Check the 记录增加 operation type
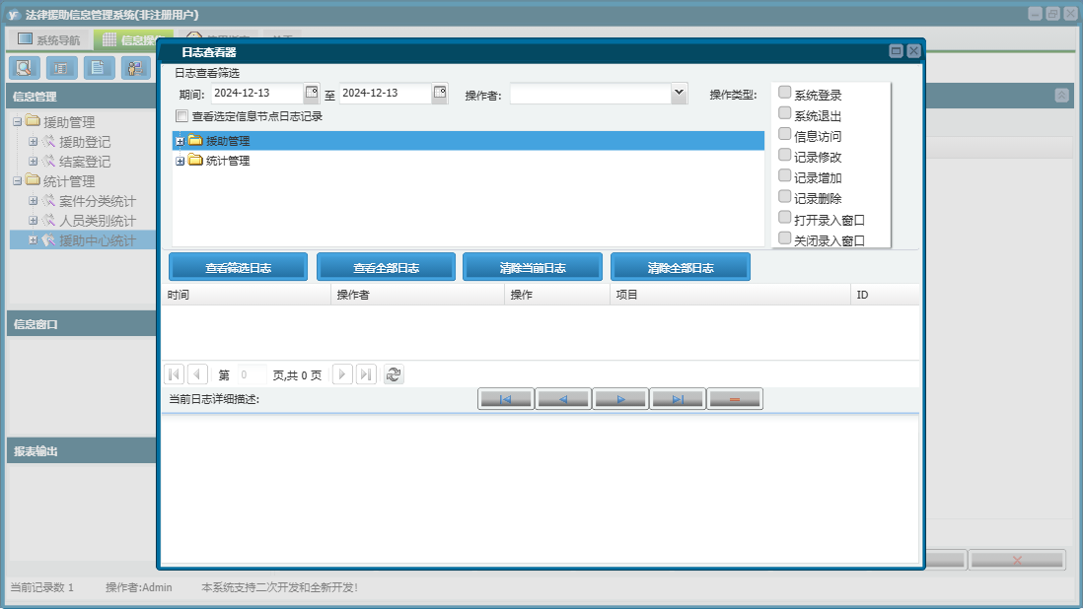Image resolution: width=1083 pixels, height=609 pixels. [x=784, y=175]
